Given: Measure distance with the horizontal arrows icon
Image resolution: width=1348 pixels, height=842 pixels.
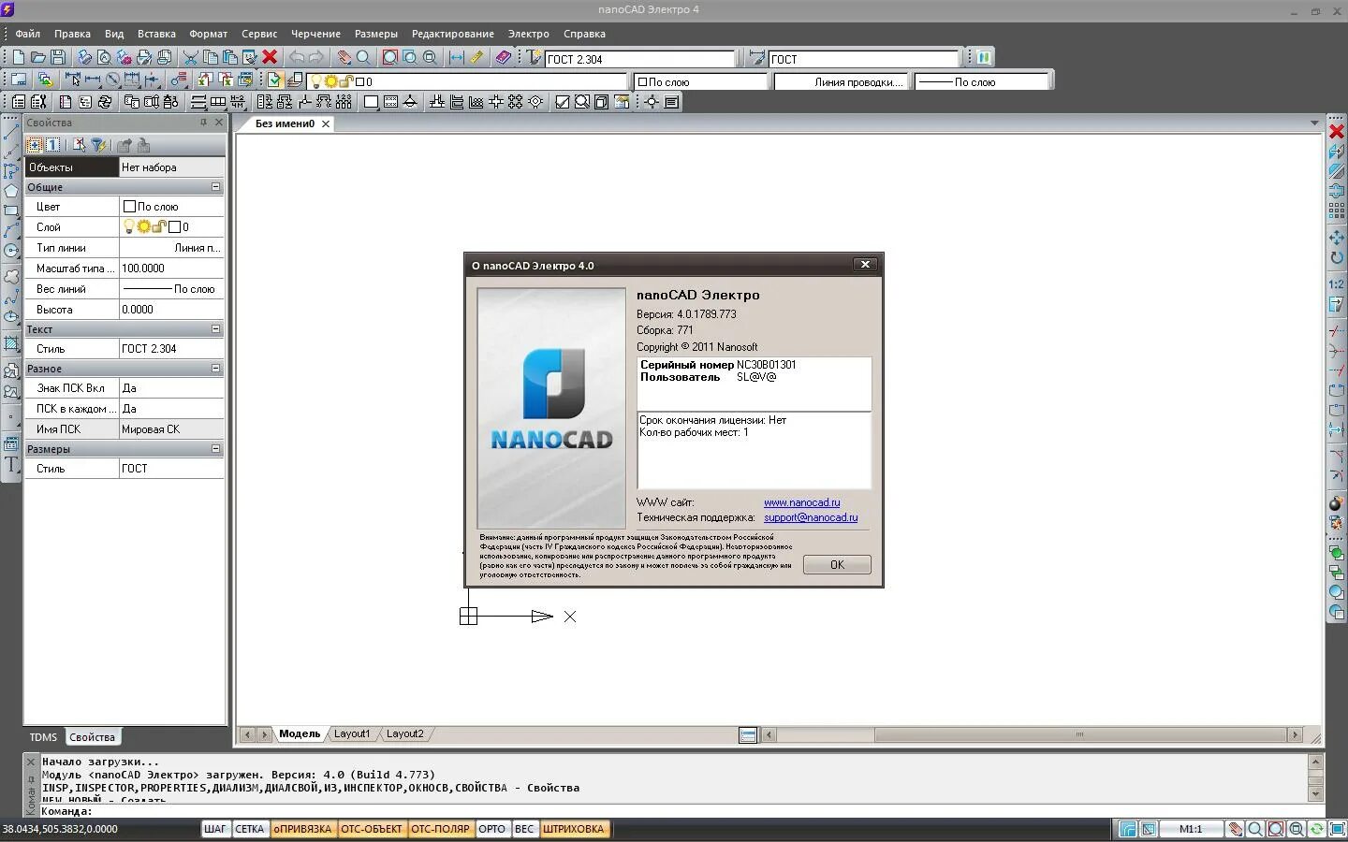Looking at the screenshot, I should click(456, 58).
